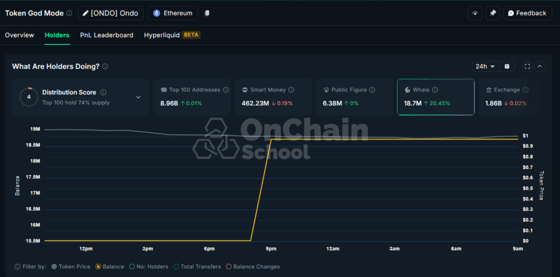The height and width of the screenshot is (277, 560).
Task: Click info icon next to What Are Holders Doing?
Action: (x=105, y=66)
